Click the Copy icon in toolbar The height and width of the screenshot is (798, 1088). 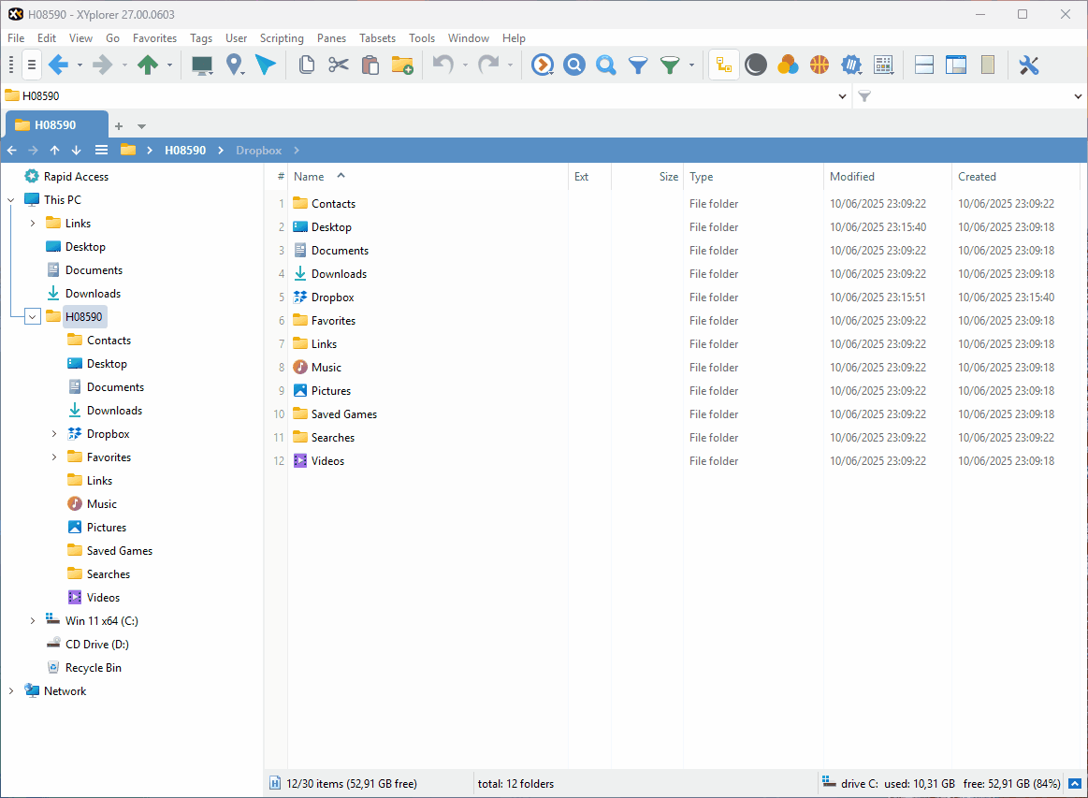pos(307,65)
